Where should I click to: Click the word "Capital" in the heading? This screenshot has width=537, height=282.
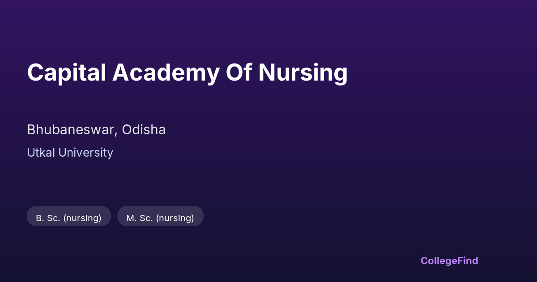click(x=66, y=73)
